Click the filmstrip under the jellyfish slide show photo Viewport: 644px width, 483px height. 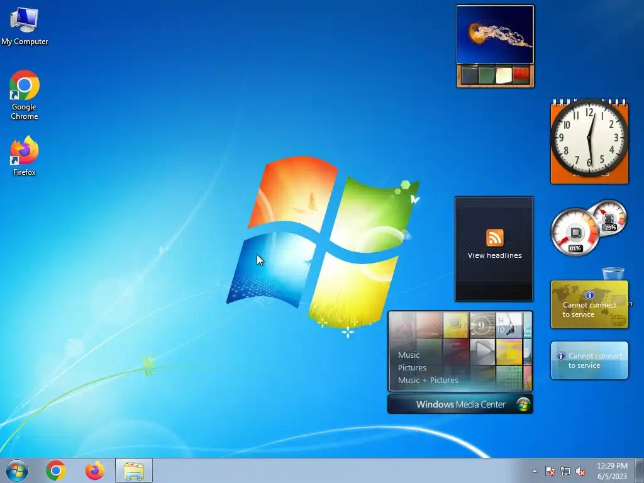coord(496,75)
